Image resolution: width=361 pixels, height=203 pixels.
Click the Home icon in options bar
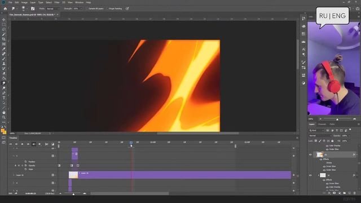tap(5, 8)
